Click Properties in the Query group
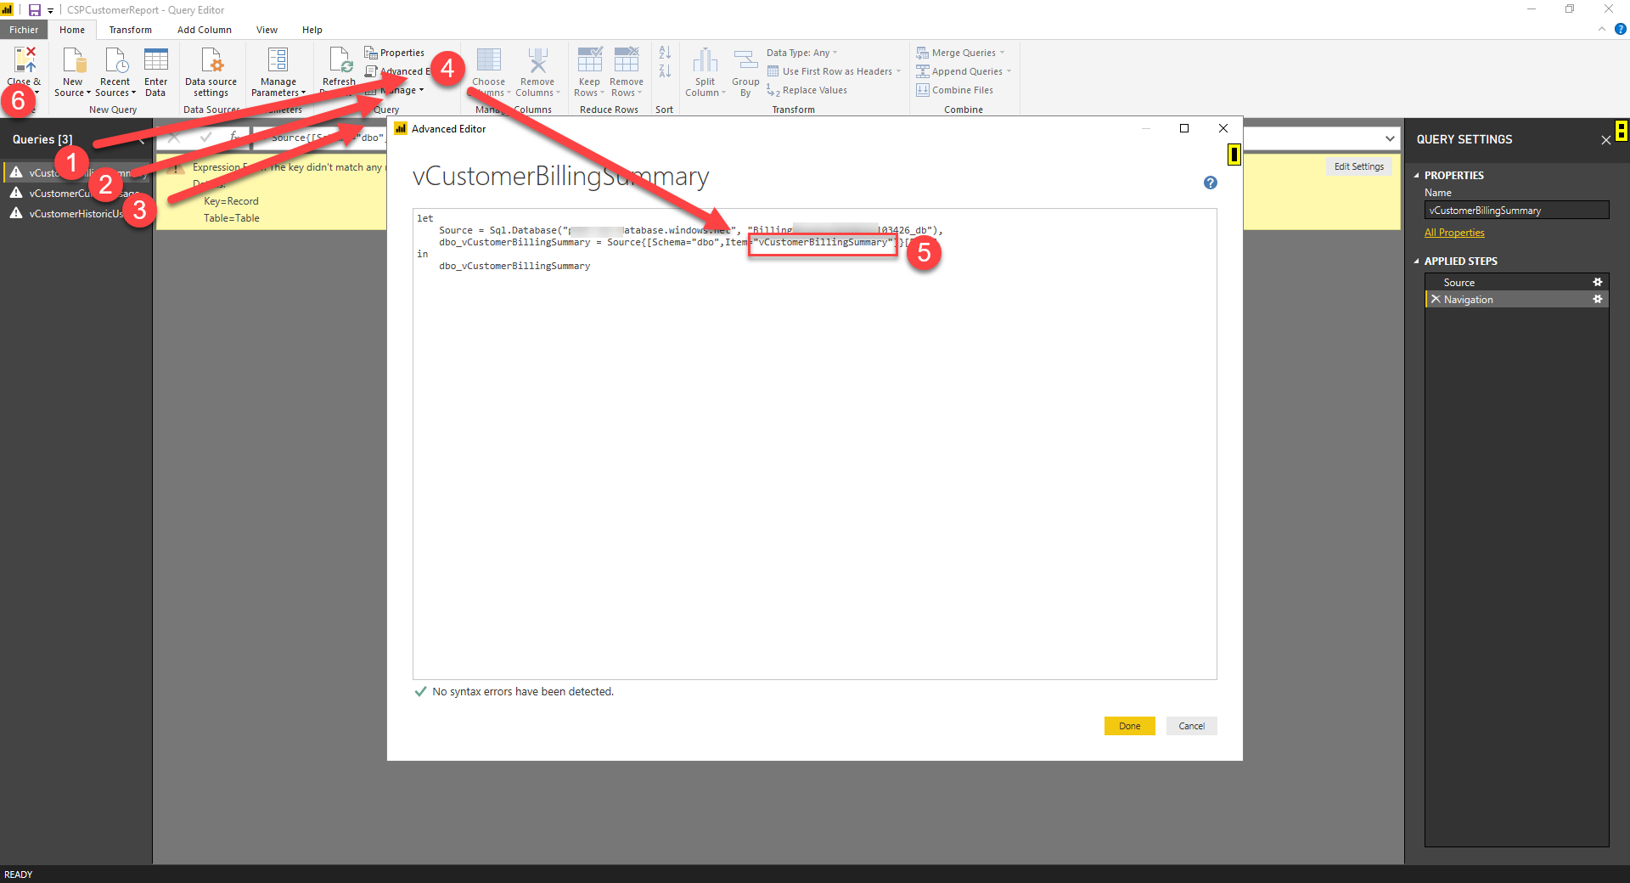 [395, 53]
